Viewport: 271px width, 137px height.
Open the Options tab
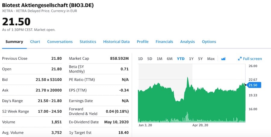coord(209,42)
